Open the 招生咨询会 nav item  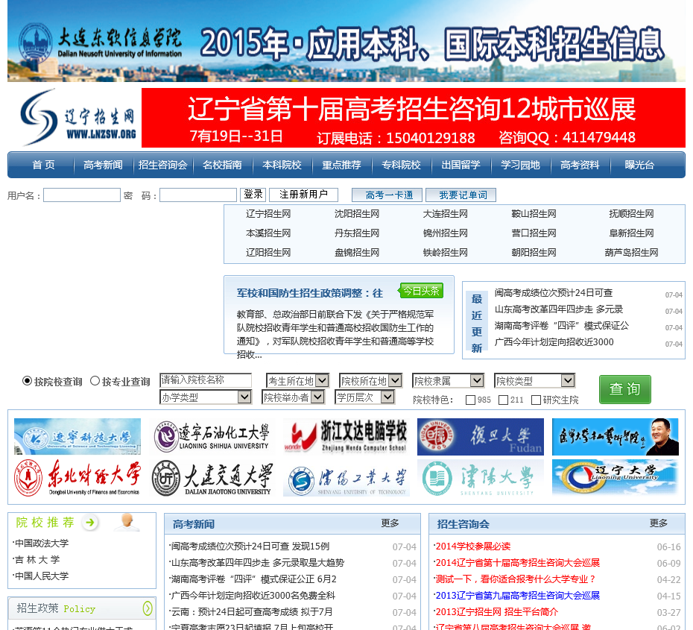pos(162,165)
